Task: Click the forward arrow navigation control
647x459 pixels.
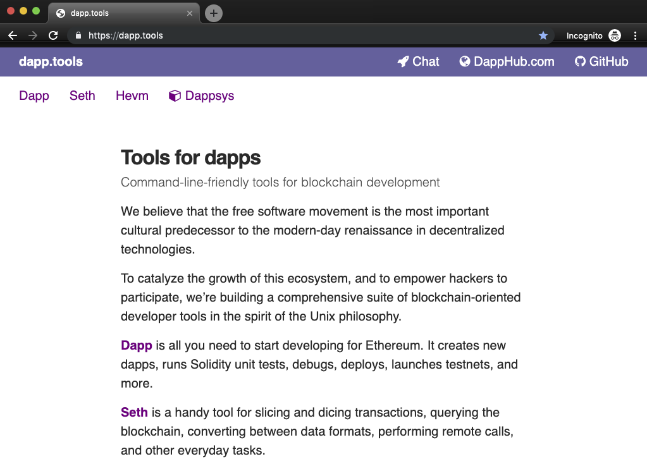Action: pos(33,35)
